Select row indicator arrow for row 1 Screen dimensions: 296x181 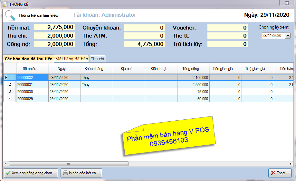click(x=6, y=77)
